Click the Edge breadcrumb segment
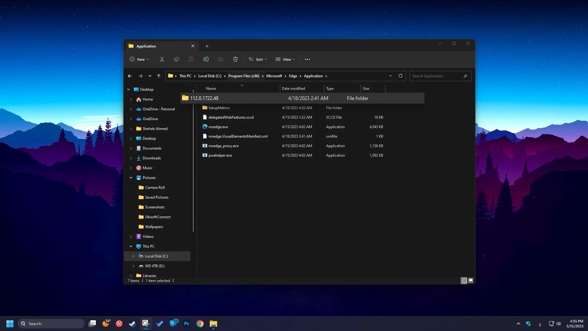Viewport: 588px width, 331px height. coord(293,76)
